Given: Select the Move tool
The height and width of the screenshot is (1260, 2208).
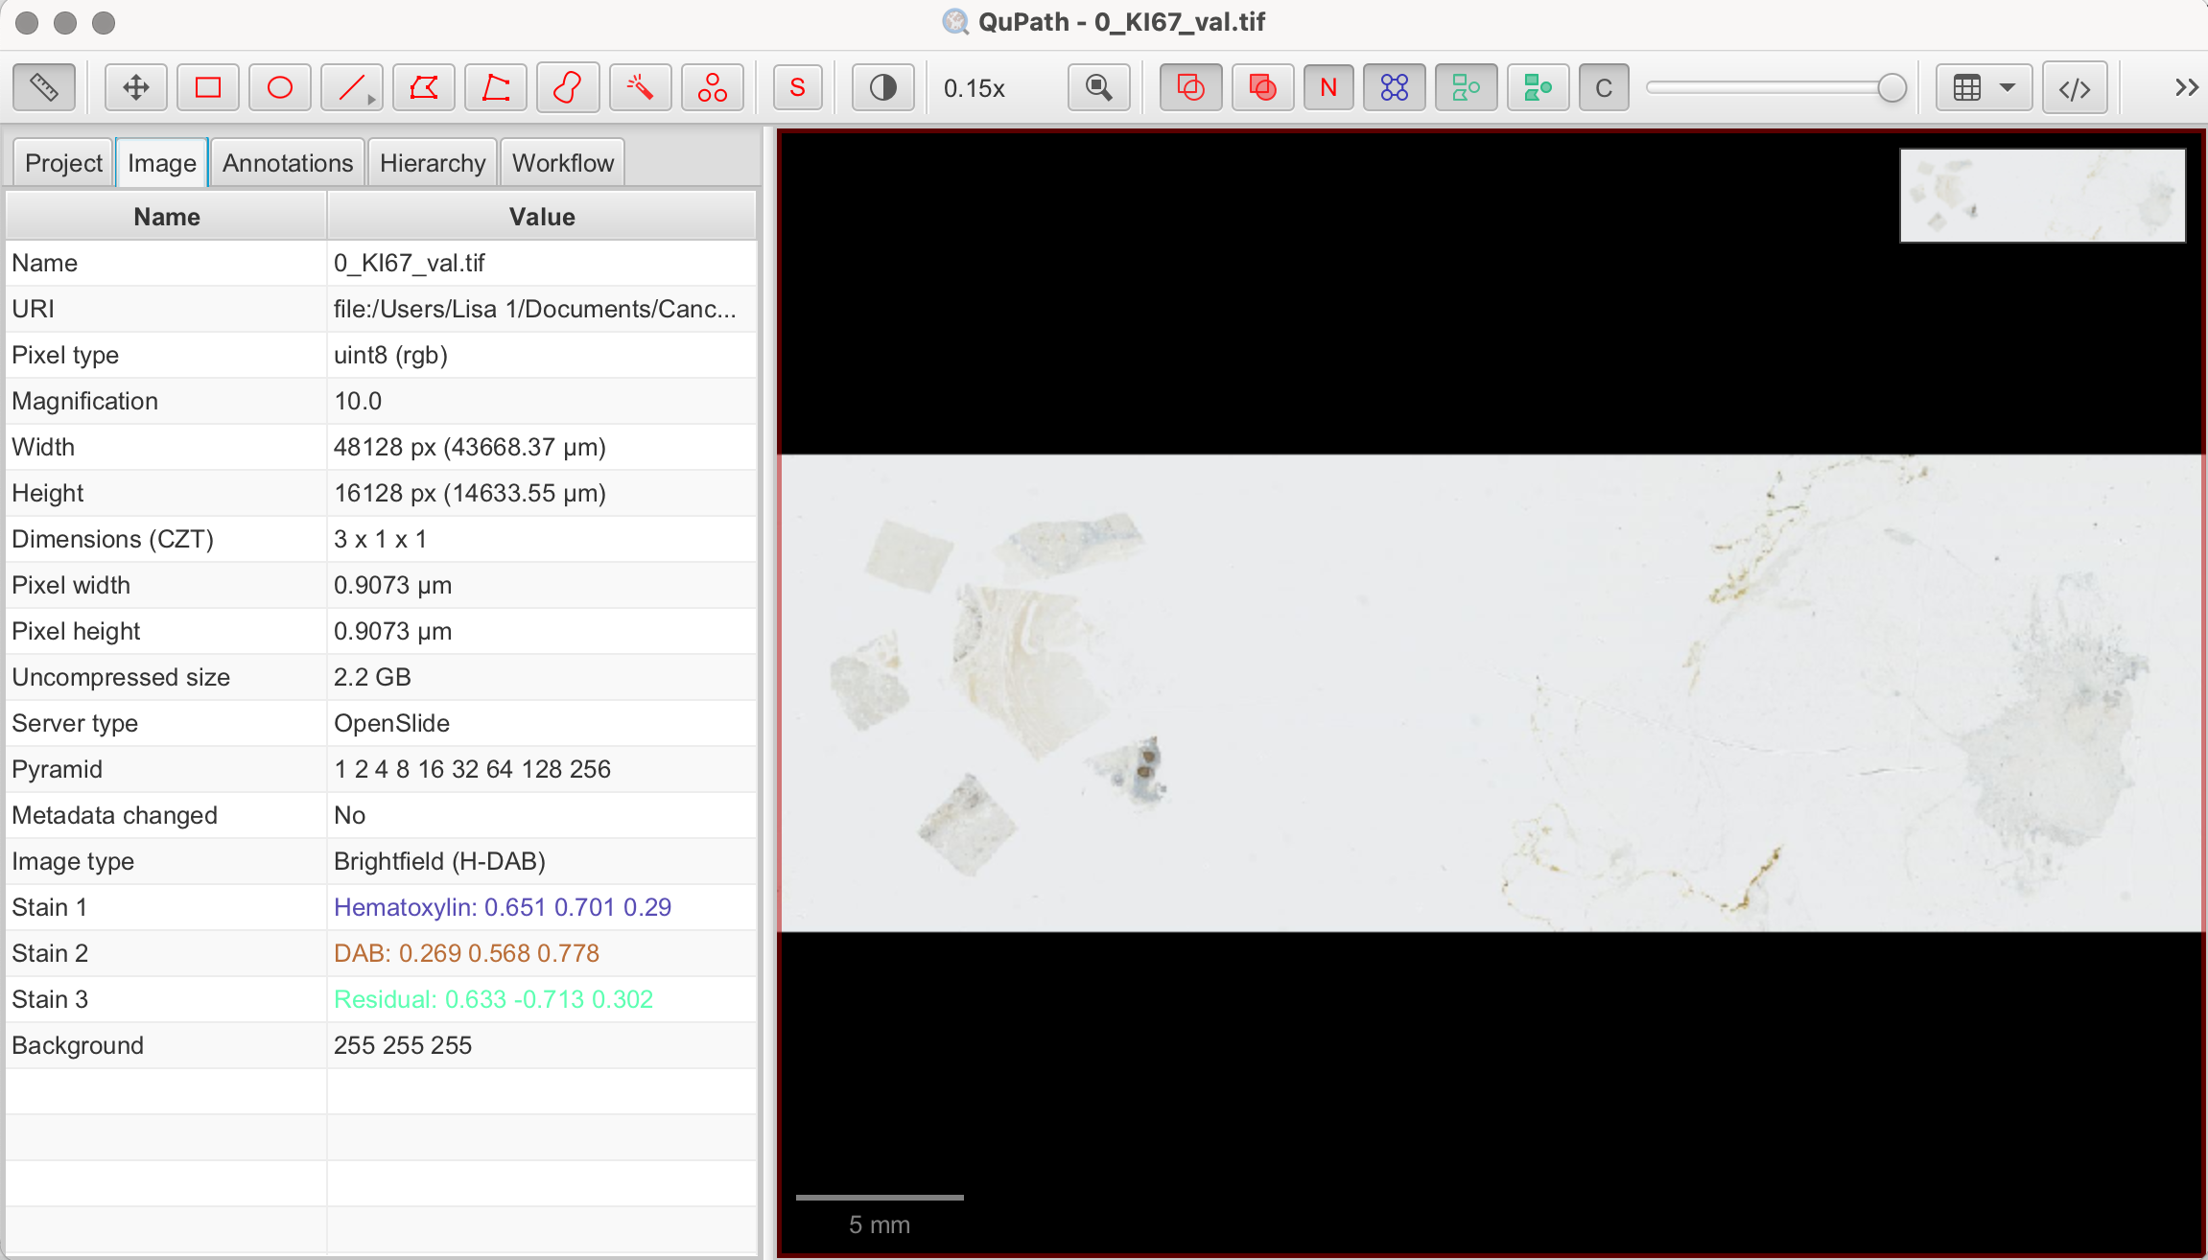Looking at the screenshot, I should pyautogui.click(x=135, y=88).
